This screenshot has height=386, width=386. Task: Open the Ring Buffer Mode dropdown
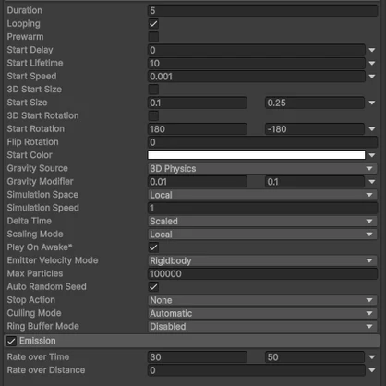pos(262,326)
